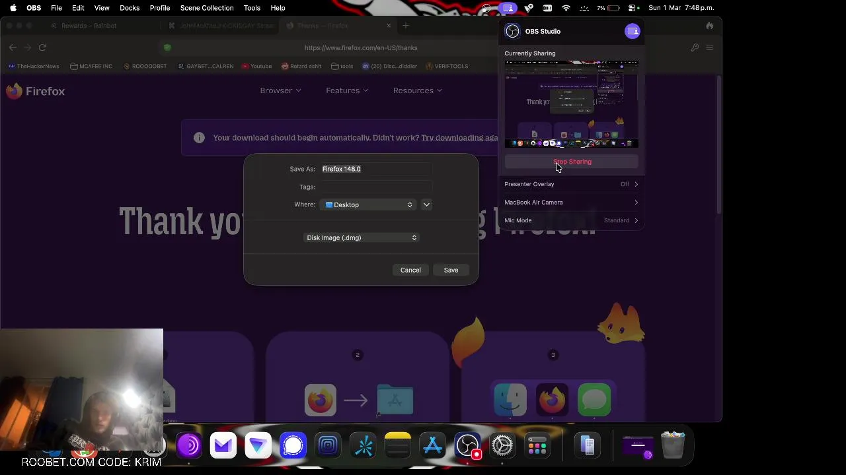846x475 pixels.
Task: Click the battery indicator in menu bar
Action: click(x=608, y=8)
